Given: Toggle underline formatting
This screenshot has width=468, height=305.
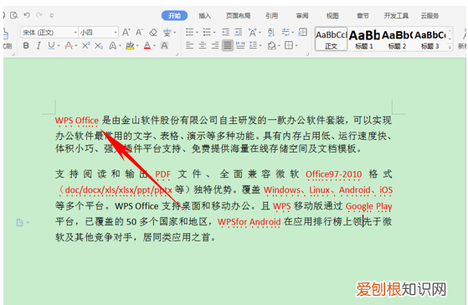Looking at the screenshot, I should [51, 45].
